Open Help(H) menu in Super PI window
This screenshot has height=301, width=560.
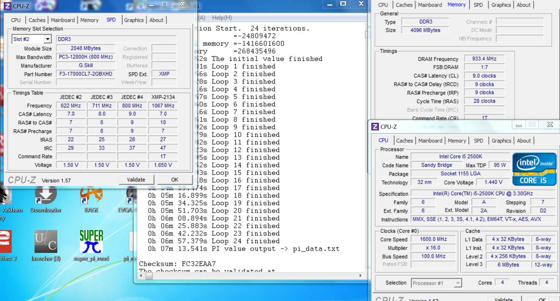coord(222,18)
